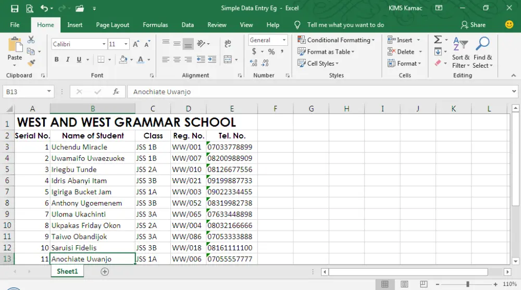Click the Copy icon in Clipboard group
This screenshot has width=521, height=290.
click(x=31, y=52)
